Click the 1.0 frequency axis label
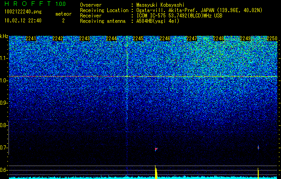Viewport: 281px width, 179px height. pos(3,81)
